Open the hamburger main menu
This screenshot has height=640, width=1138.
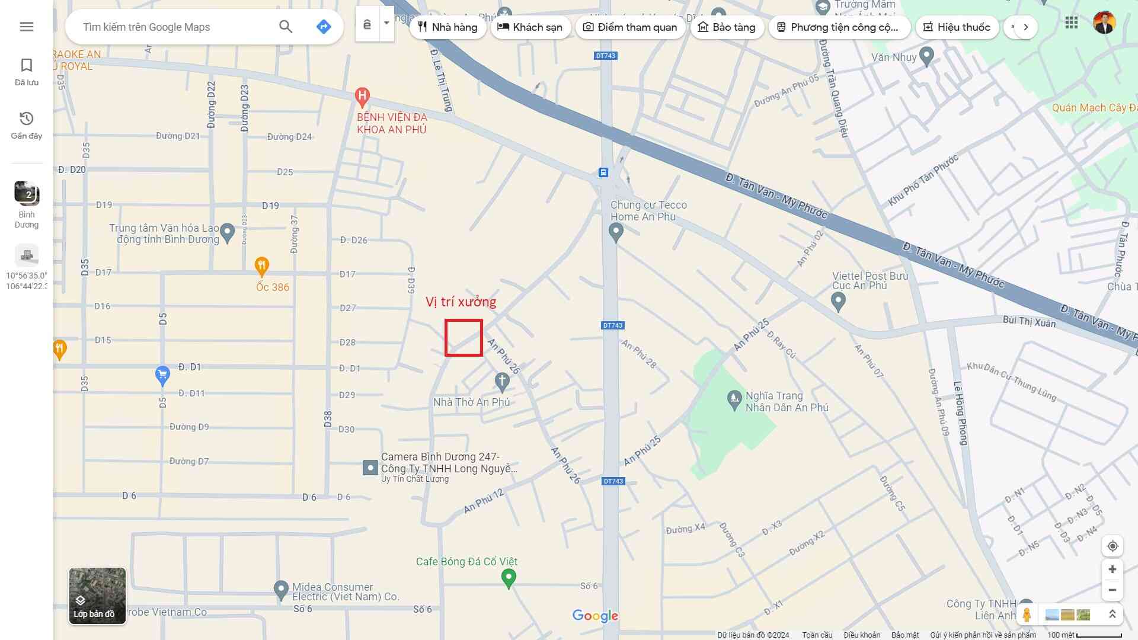click(26, 27)
